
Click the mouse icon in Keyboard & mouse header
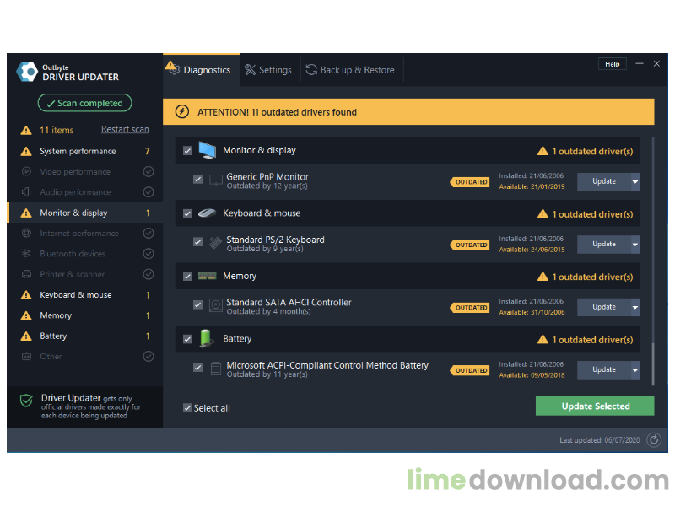point(207,213)
